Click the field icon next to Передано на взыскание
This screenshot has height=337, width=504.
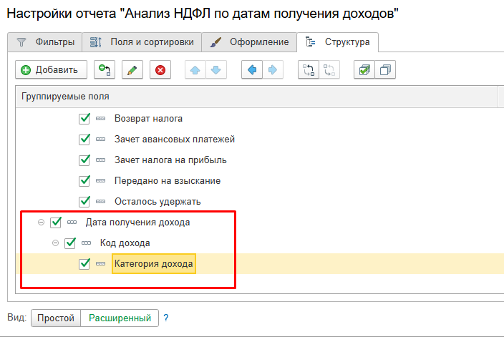101,181
